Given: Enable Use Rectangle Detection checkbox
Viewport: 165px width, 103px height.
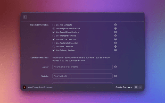Looking at the screenshot, I should click(x=54, y=43).
